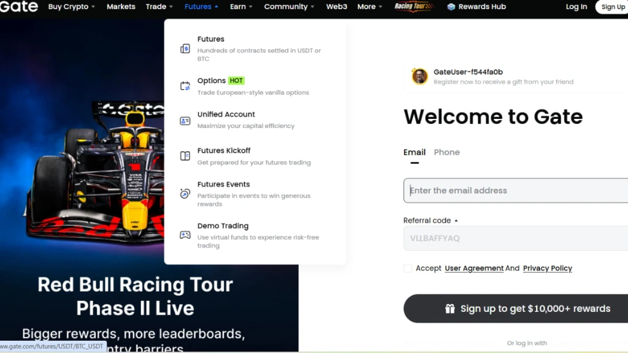
Task: Click 'Red Bull Racing Tour Phase II Live' heading
Action: point(135,296)
